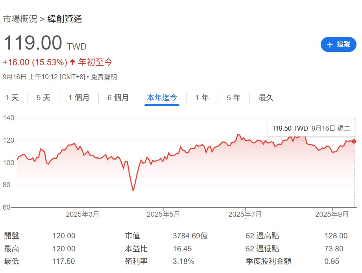Click the tooltip showing 119.50 TWD

tap(310, 129)
